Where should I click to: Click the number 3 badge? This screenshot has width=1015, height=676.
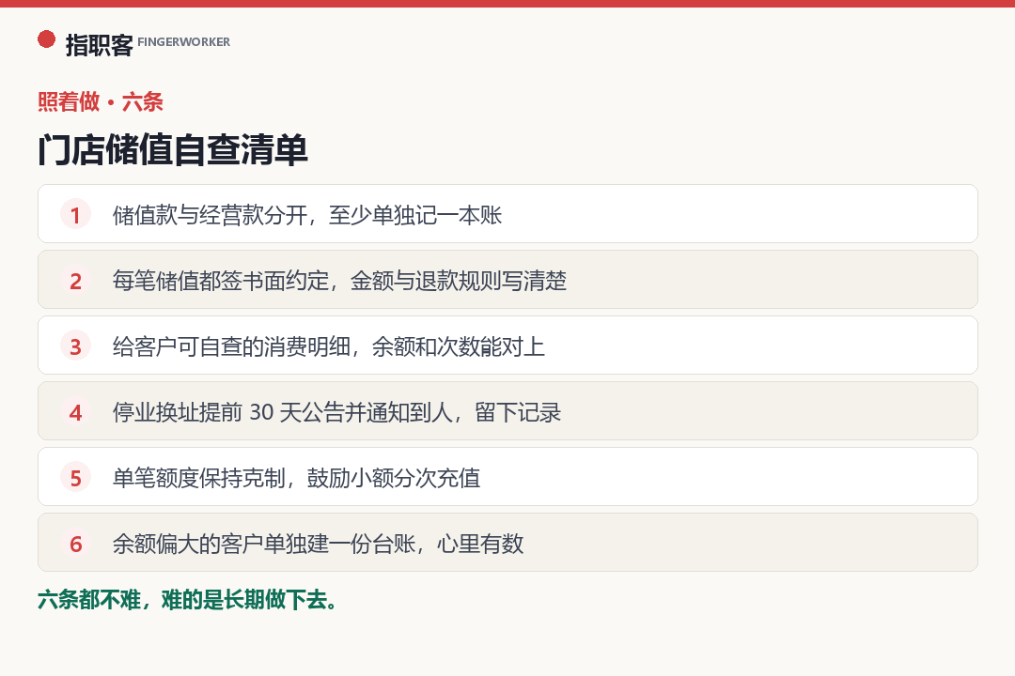click(76, 346)
